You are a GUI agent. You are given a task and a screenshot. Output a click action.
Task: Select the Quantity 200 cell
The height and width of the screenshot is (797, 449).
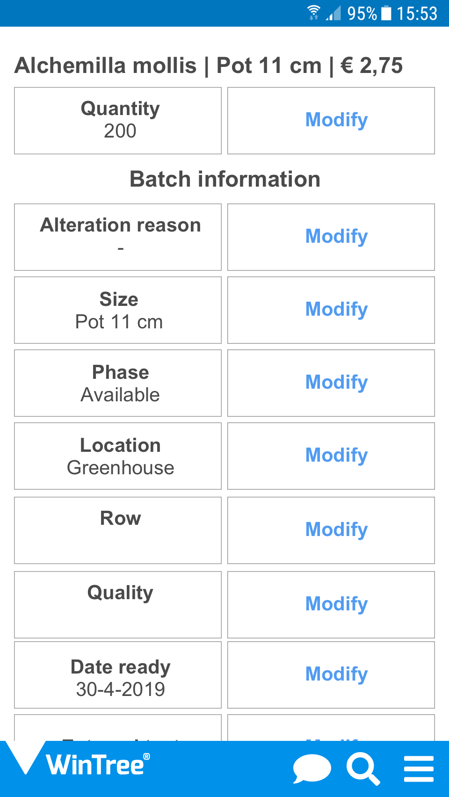point(118,121)
